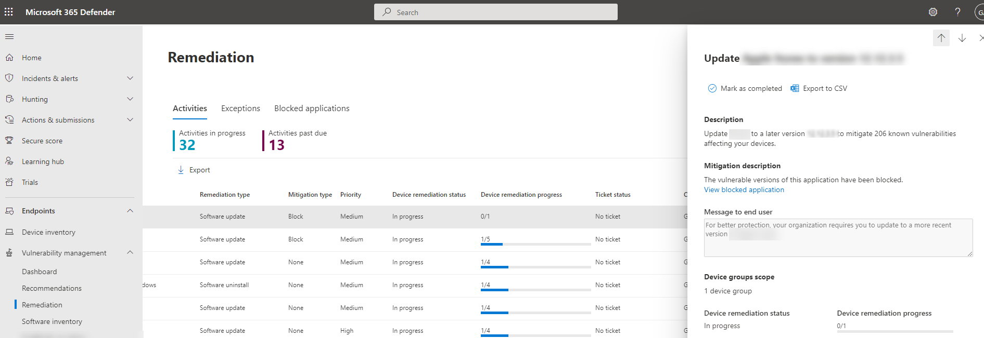Click the Actions & submissions icon

9,120
